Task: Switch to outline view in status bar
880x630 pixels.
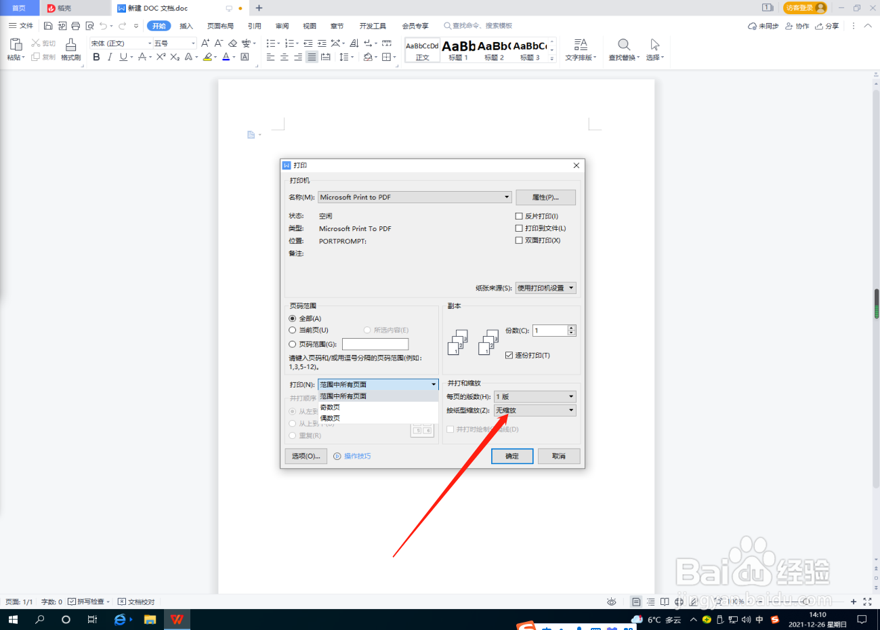Action: coord(650,602)
